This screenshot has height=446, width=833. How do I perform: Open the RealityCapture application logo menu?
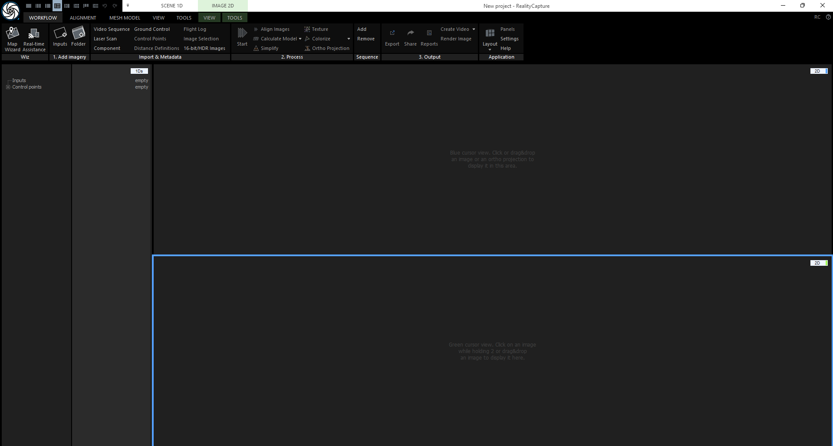coord(10,11)
